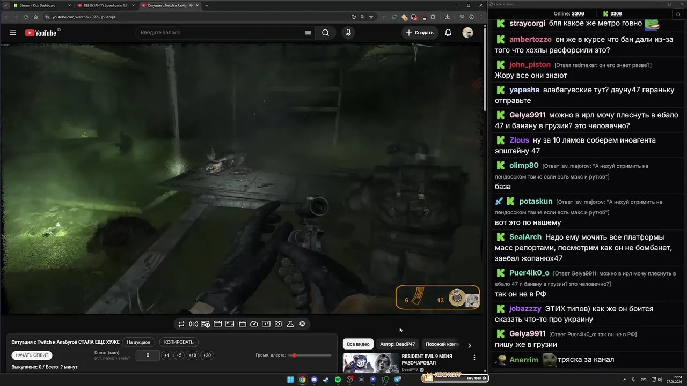Screen dimensions: 687x386
Task: Expand the Chrome tab search dropdown
Action: click(5, 5)
